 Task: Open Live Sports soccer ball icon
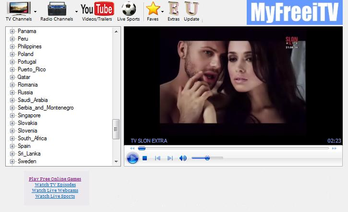tap(129, 9)
